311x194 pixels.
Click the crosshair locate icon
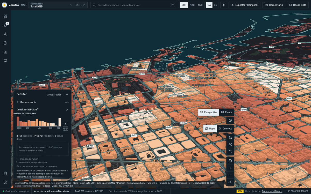(x=230, y=161)
